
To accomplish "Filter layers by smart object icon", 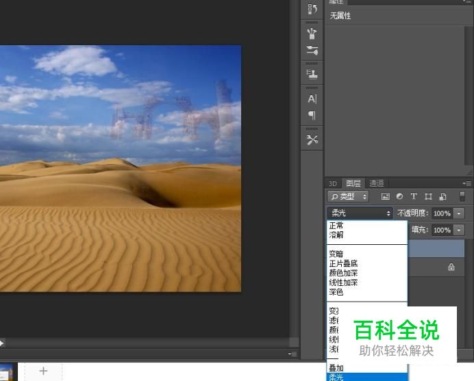I will [442, 196].
